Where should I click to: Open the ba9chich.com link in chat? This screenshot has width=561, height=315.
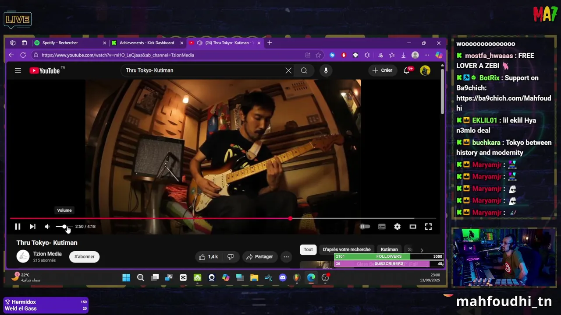click(504, 103)
